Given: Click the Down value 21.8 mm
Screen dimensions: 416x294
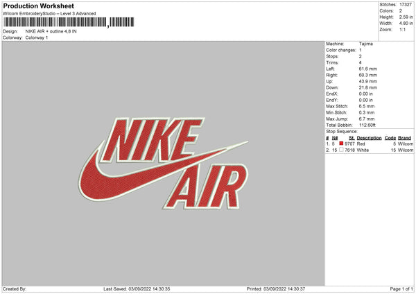Looking at the screenshot, I should click(367, 87).
